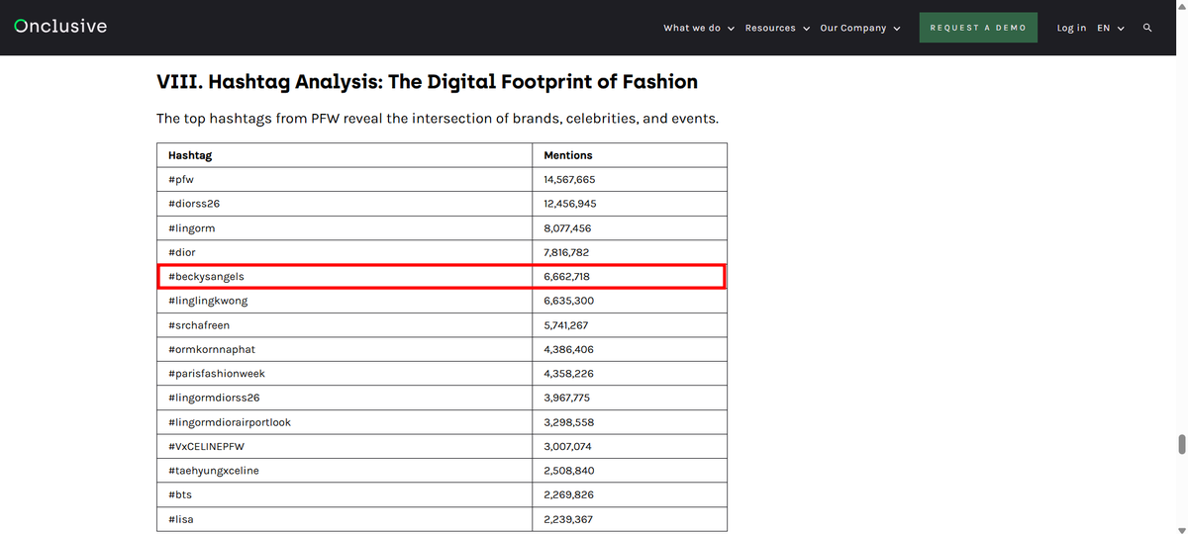Image resolution: width=1188 pixels, height=534 pixels.
Task: Click the Request a Demo button
Action: pos(978,28)
